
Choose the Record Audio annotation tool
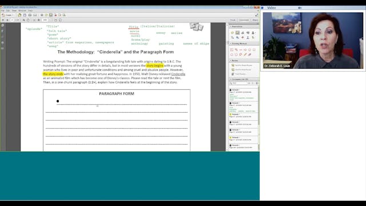[x=248, y=33]
